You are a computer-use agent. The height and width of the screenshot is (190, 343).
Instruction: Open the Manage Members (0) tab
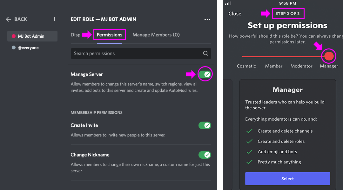[x=156, y=35]
